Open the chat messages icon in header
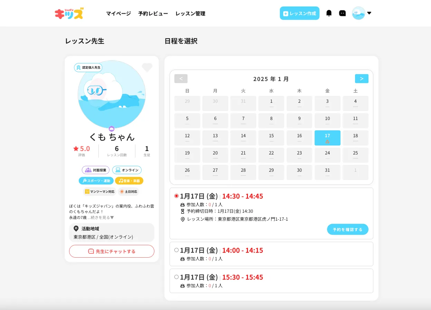 [342, 13]
